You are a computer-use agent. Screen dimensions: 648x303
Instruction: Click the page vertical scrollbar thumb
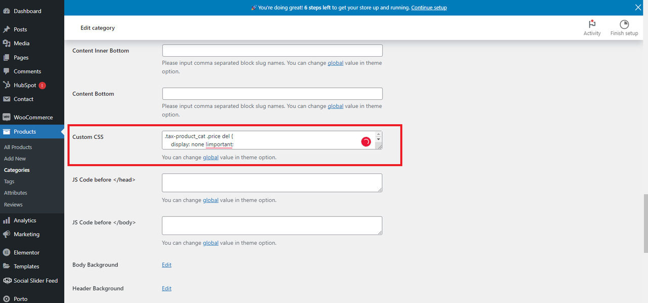pyautogui.click(x=645, y=223)
